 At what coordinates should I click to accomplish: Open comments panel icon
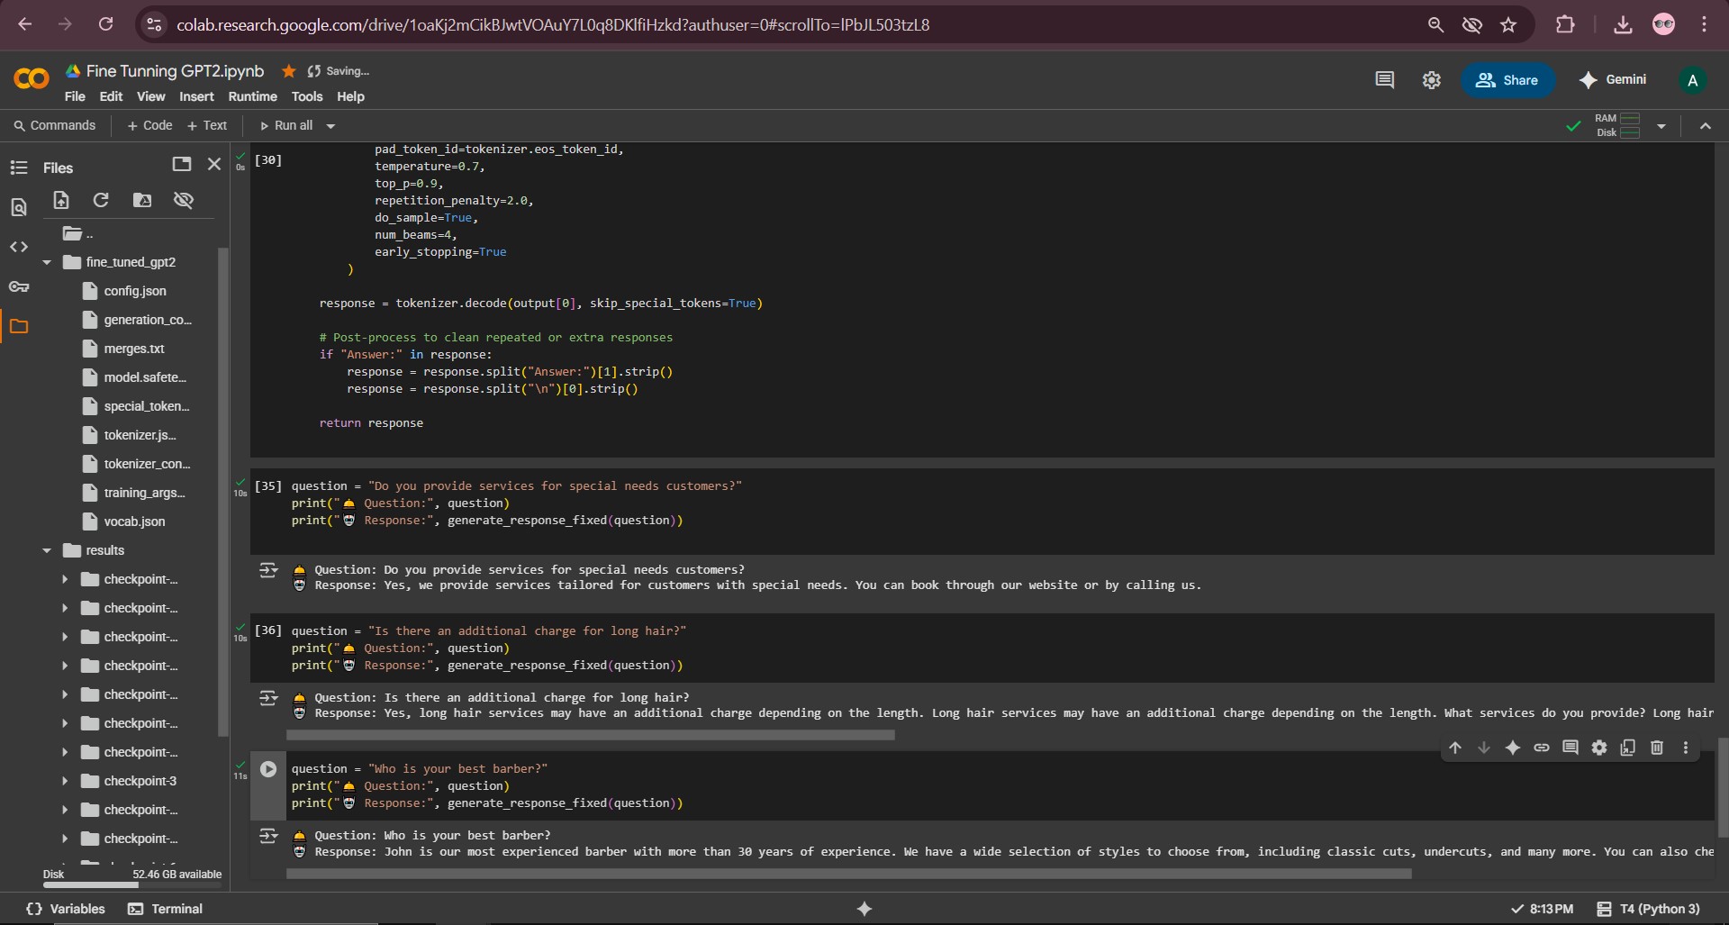tap(1385, 80)
